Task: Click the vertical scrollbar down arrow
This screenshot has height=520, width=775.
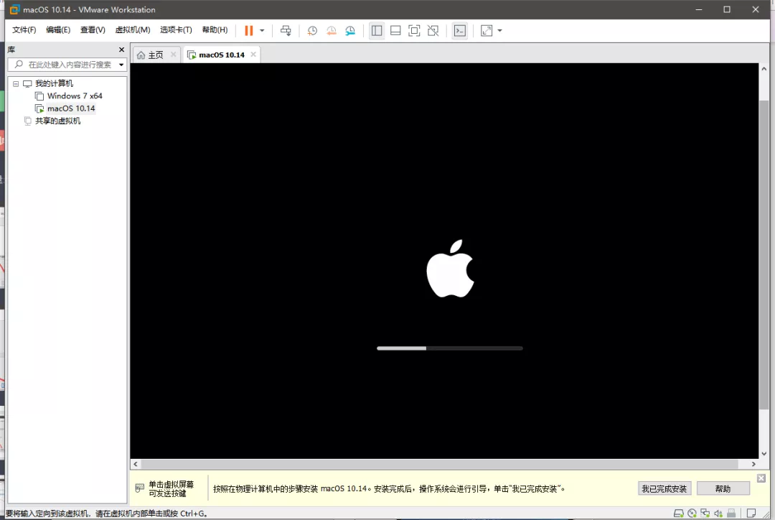Action: [x=764, y=454]
